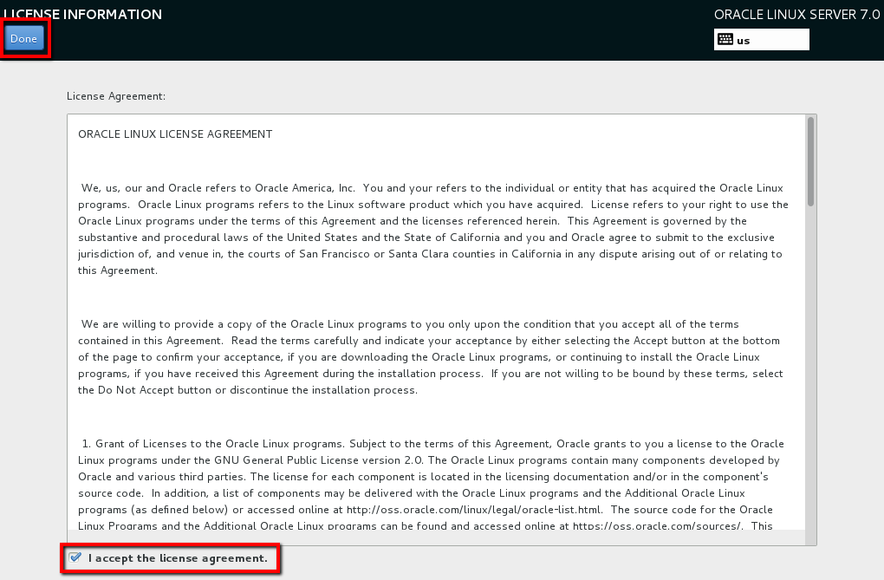Click the oss.oracle.com/sources URL text
884x580 pixels.
coord(656,526)
